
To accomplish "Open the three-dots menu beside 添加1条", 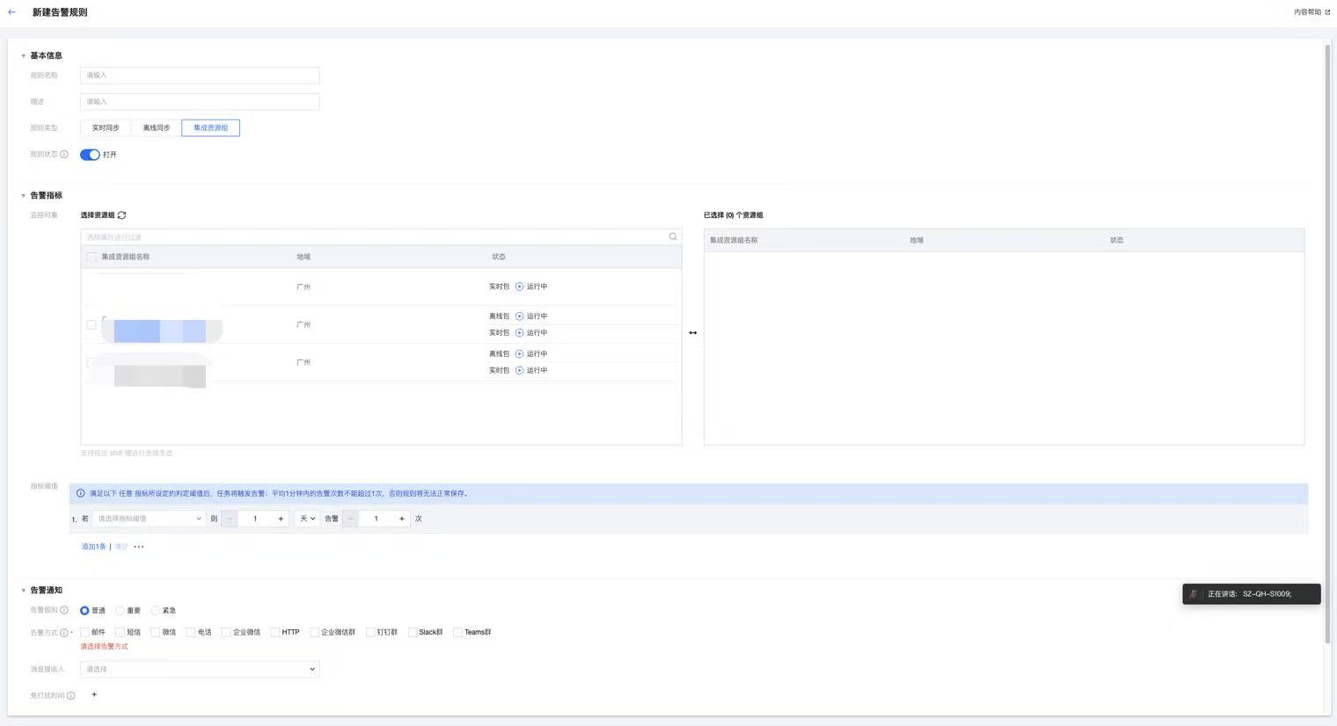I will coord(139,547).
